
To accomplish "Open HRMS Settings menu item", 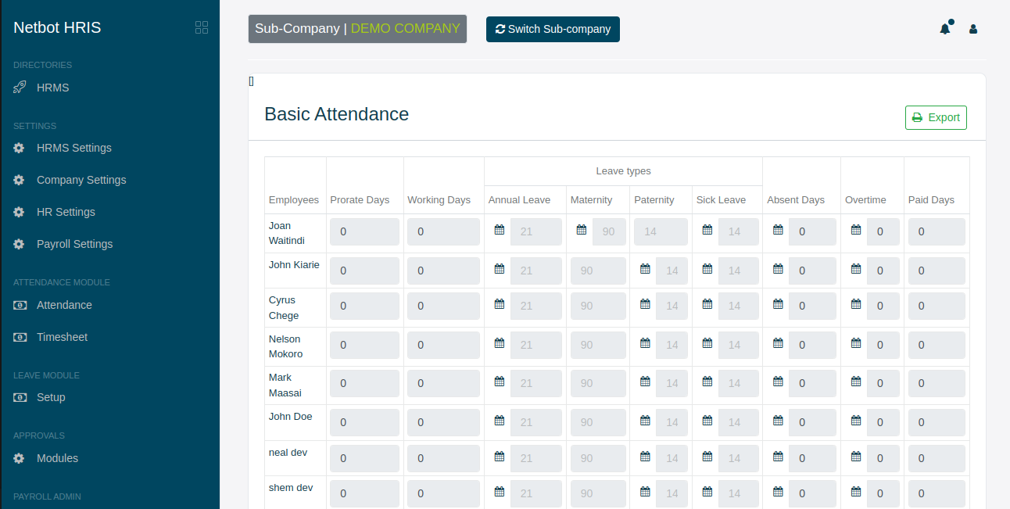I will pos(74,148).
